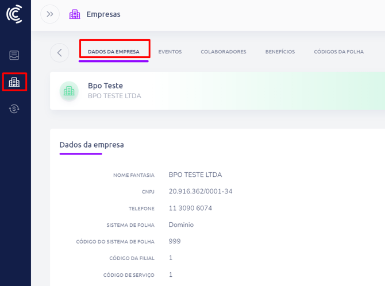Image resolution: width=385 pixels, height=286 pixels.
Task: Click the Dados da empresa section heading
Action: (91, 145)
